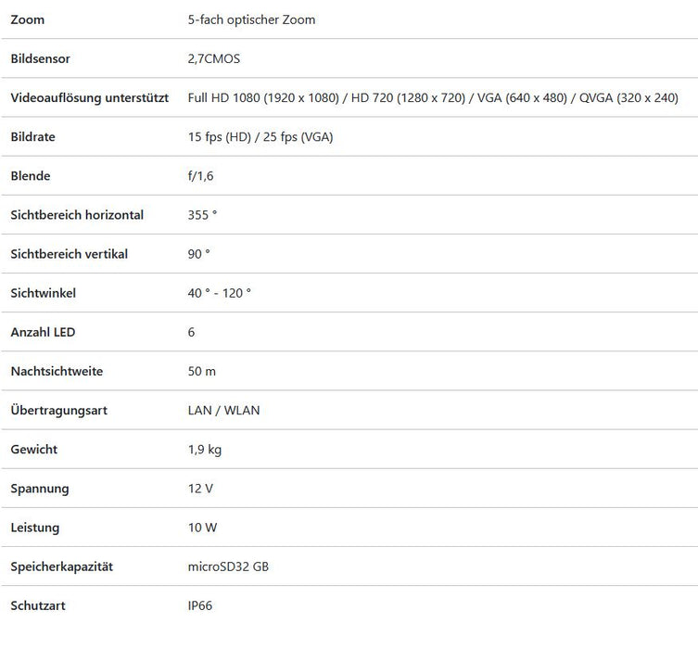The height and width of the screenshot is (649, 698).
Task: Click the "Sichtbereich vertikal" label
Action: click(69, 254)
